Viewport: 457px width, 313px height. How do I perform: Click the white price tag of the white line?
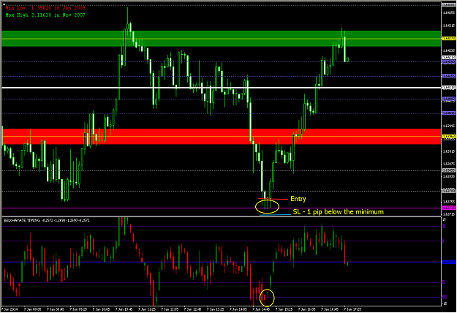449,88
